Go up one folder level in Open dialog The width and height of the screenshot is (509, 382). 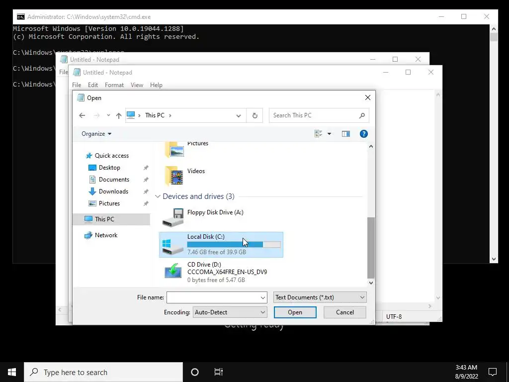(119, 115)
